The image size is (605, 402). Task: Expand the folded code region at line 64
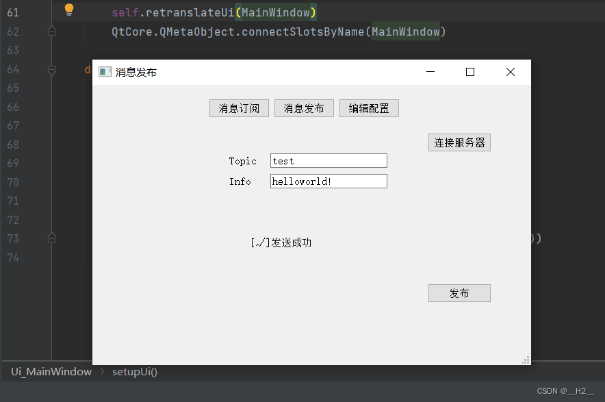coord(52,69)
